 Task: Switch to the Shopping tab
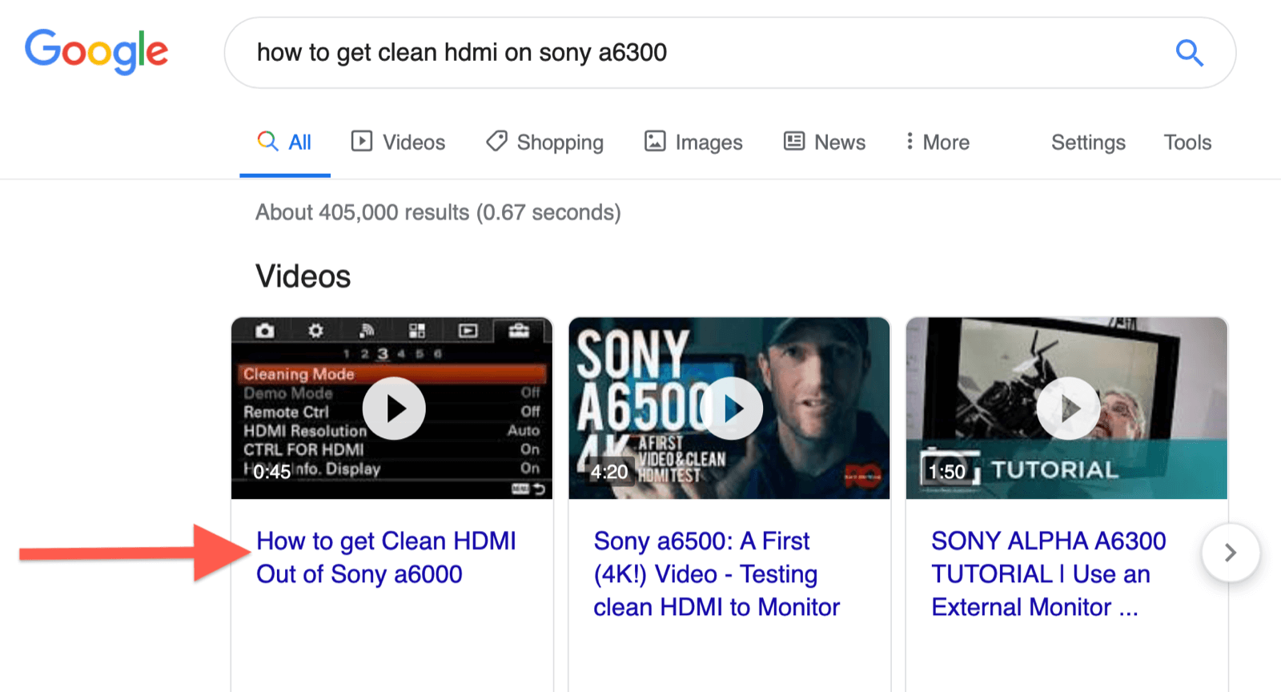[544, 142]
